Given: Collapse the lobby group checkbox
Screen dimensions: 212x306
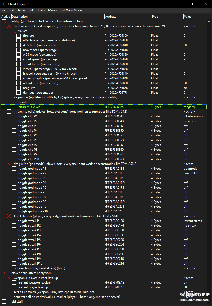Looking at the screenshot, I should point(4,21).
